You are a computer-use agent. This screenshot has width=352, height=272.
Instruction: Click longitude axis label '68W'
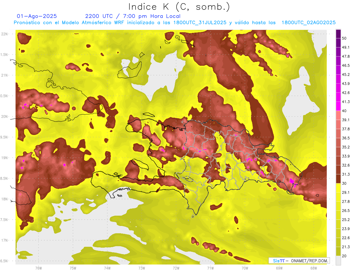(314, 268)
